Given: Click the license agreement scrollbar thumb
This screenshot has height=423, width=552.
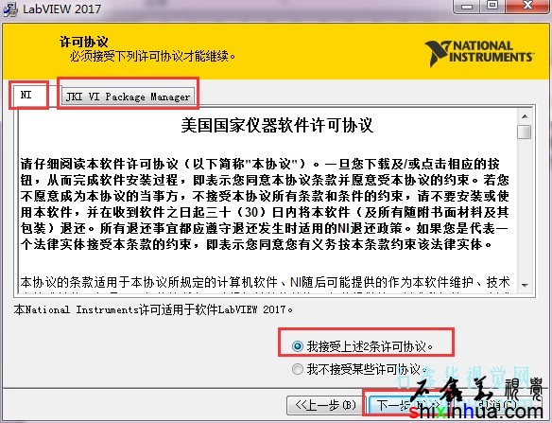Looking at the screenshot, I should coord(525,132).
